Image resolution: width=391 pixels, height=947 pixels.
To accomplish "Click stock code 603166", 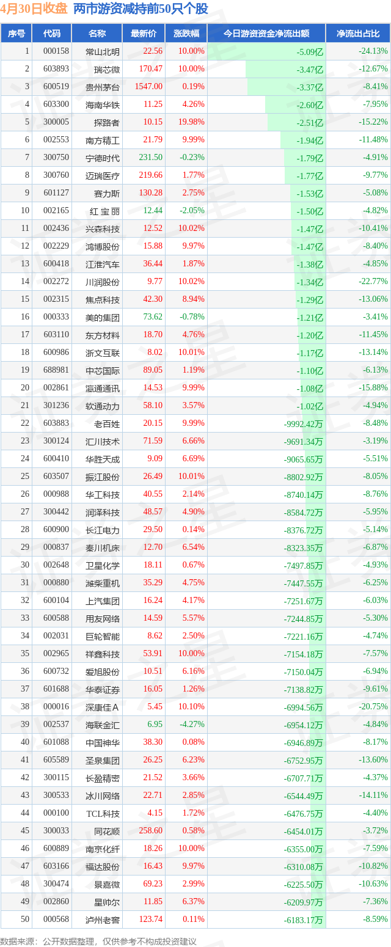I will coord(56,866).
